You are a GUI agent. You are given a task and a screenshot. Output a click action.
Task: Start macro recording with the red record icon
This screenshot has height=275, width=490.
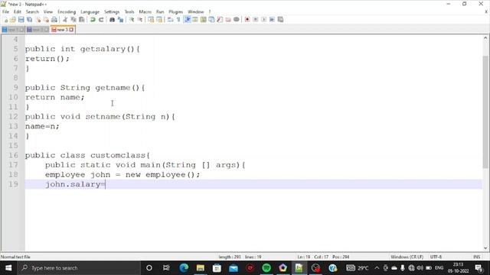(x=247, y=20)
